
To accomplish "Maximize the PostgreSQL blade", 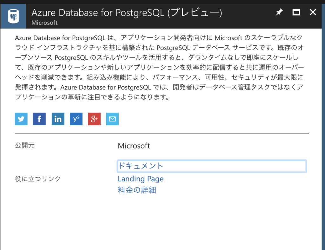I will [296, 12].
